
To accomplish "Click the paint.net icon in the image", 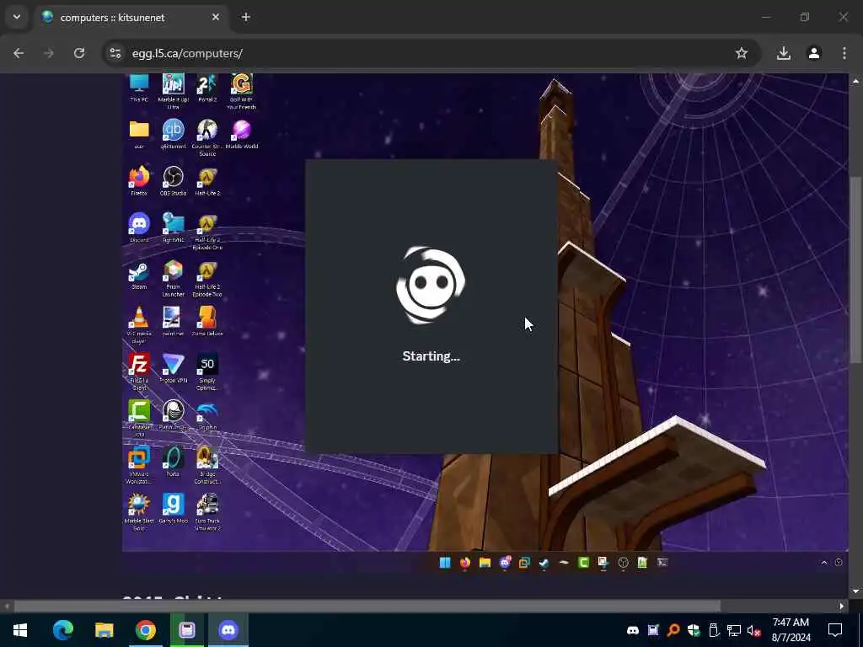I will coord(172,321).
